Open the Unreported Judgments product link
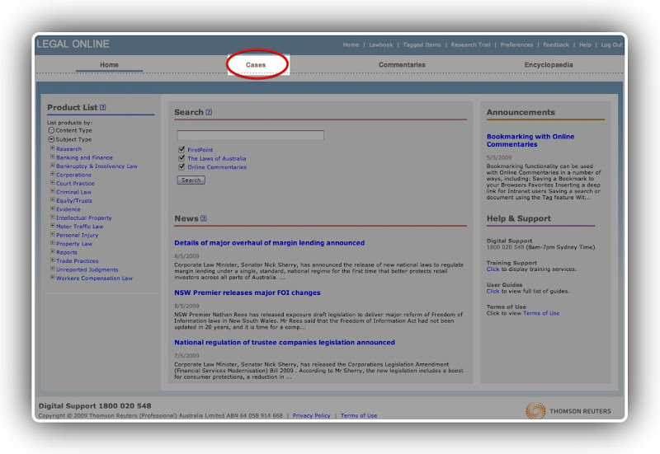The width and height of the screenshot is (660, 454). [x=87, y=269]
